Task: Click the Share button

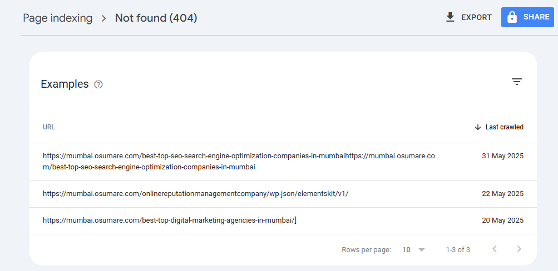Action: pyautogui.click(x=527, y=17)
